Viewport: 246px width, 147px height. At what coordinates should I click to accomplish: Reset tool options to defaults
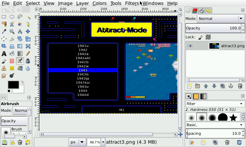(28, 142)
